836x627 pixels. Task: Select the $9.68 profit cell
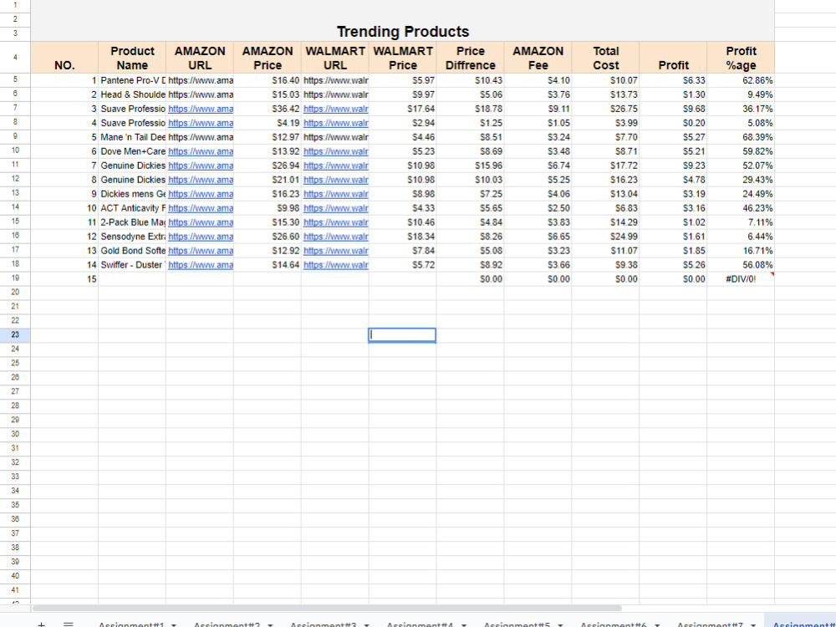(x=673, y=109)
